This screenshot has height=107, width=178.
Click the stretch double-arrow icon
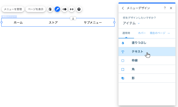pyautogui.click(x=71, y=9)
